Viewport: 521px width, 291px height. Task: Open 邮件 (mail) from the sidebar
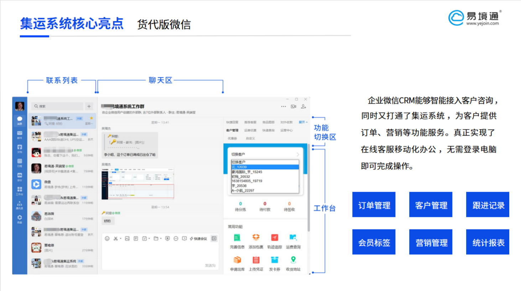click(x=20, y=134)
